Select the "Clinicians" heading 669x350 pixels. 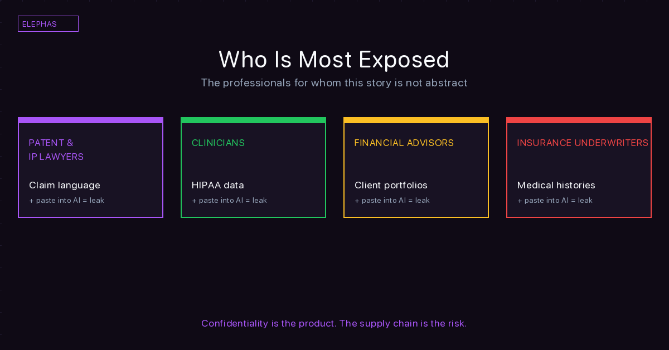(218, 143)
